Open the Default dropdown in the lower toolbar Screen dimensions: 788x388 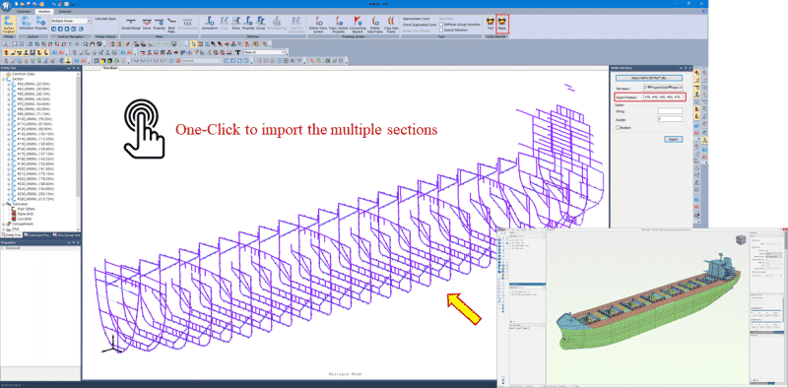(x=219, y=61)
